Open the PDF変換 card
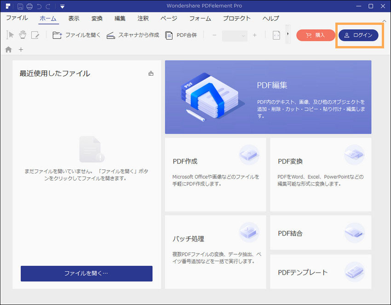Screen dimensions: 391x305 click(321, 175)
